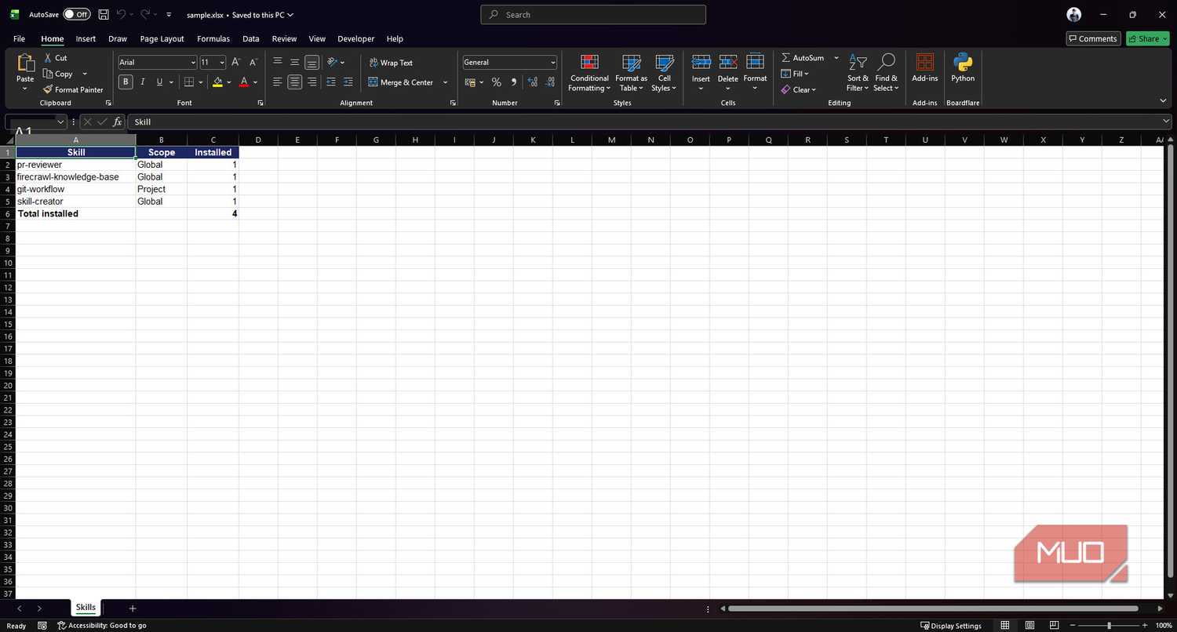Screen dimensions: 1177x632
Task: Switch to the Developer tab
Action: tap(356, 38)
